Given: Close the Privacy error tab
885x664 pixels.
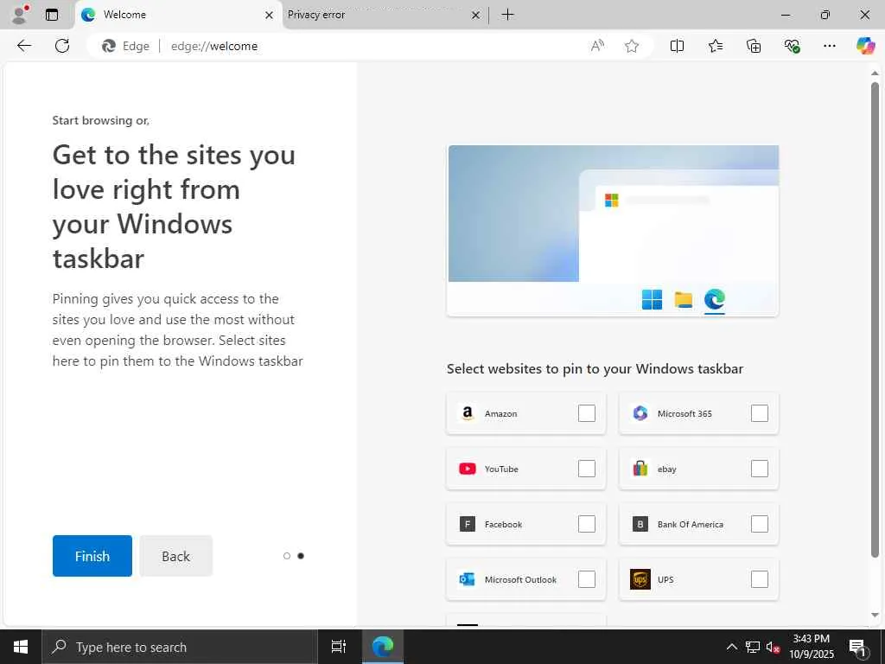Looking at the screenshot, I should pyautogui.click(x=476, y=16).
